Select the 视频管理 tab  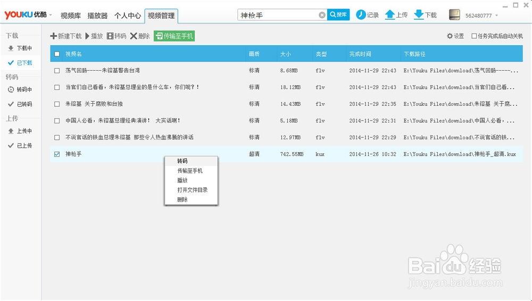point(161,15)
